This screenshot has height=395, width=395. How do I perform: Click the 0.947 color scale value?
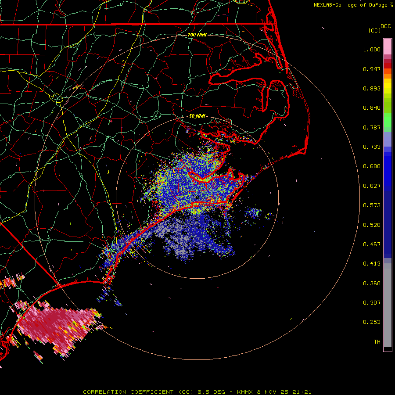click(372, 69)
